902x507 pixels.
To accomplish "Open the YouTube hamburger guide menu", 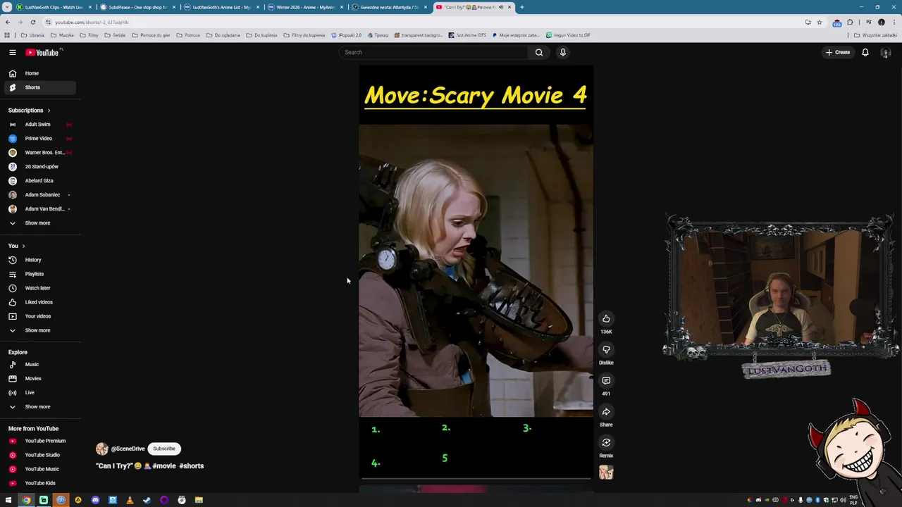I will pos(12,52).
